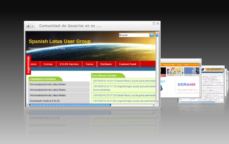Viewport: 229px width, 144px height.
Task: Click the yellow banner in third background window
Action: point(215,70)
